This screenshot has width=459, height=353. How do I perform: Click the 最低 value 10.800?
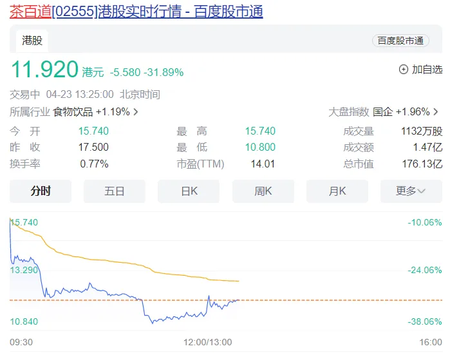[x=260, y=147]
